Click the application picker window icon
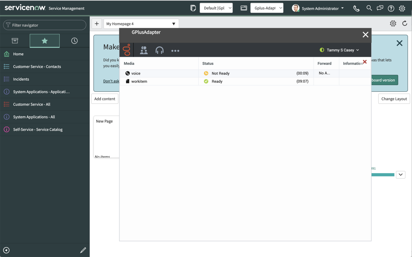 [244, 8]
